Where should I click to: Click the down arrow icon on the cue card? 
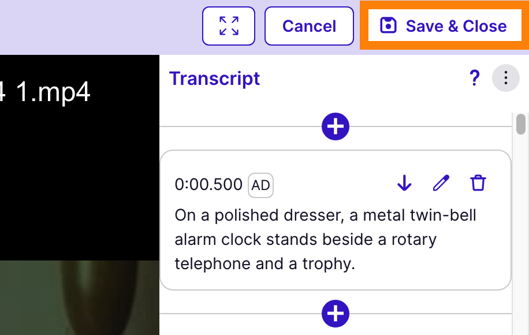(404, 183)
